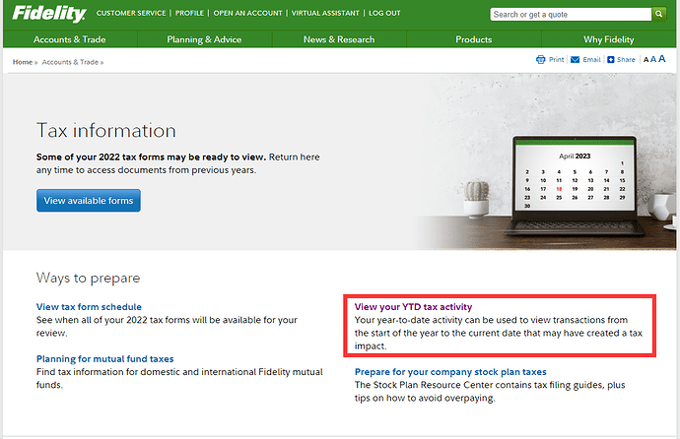Viewport: 680px width, 439px height.
Task: Click View available forms button
Action: [x=89, y=201]
